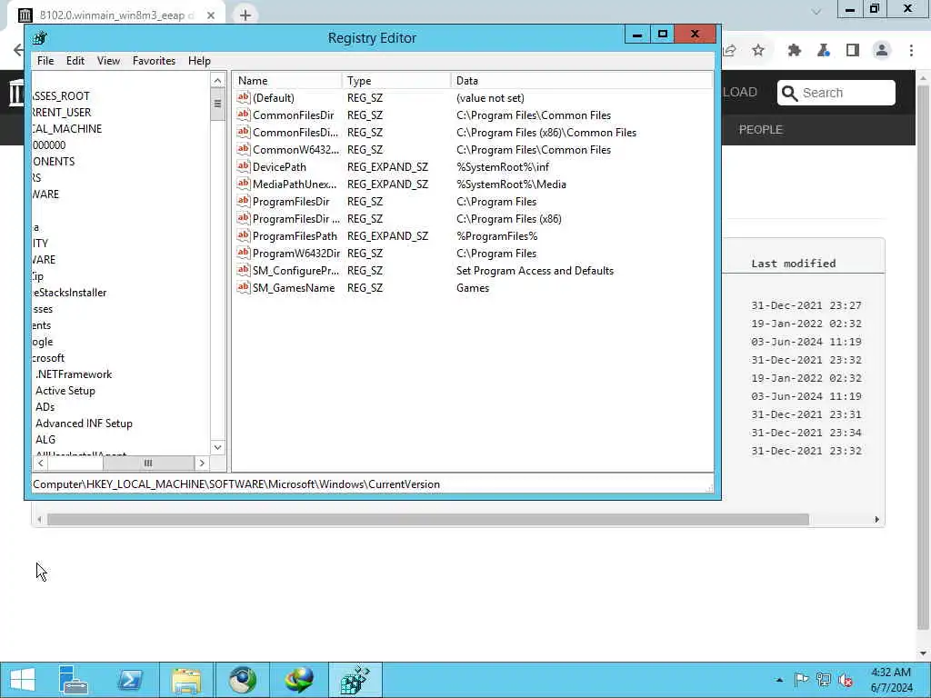
Task: Select the Active Setup key in the tree
Action: (x=65, y=391)
